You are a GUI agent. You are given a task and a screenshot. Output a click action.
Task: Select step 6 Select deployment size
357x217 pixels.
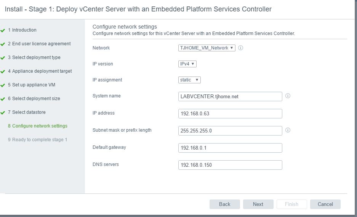click(34, 99)
